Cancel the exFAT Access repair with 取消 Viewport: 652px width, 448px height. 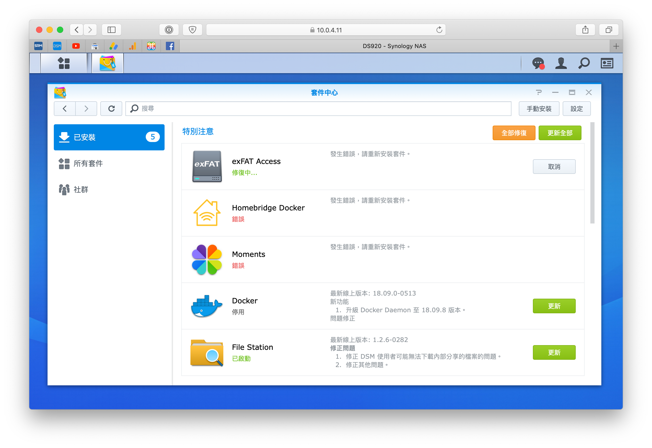[554, 167]
